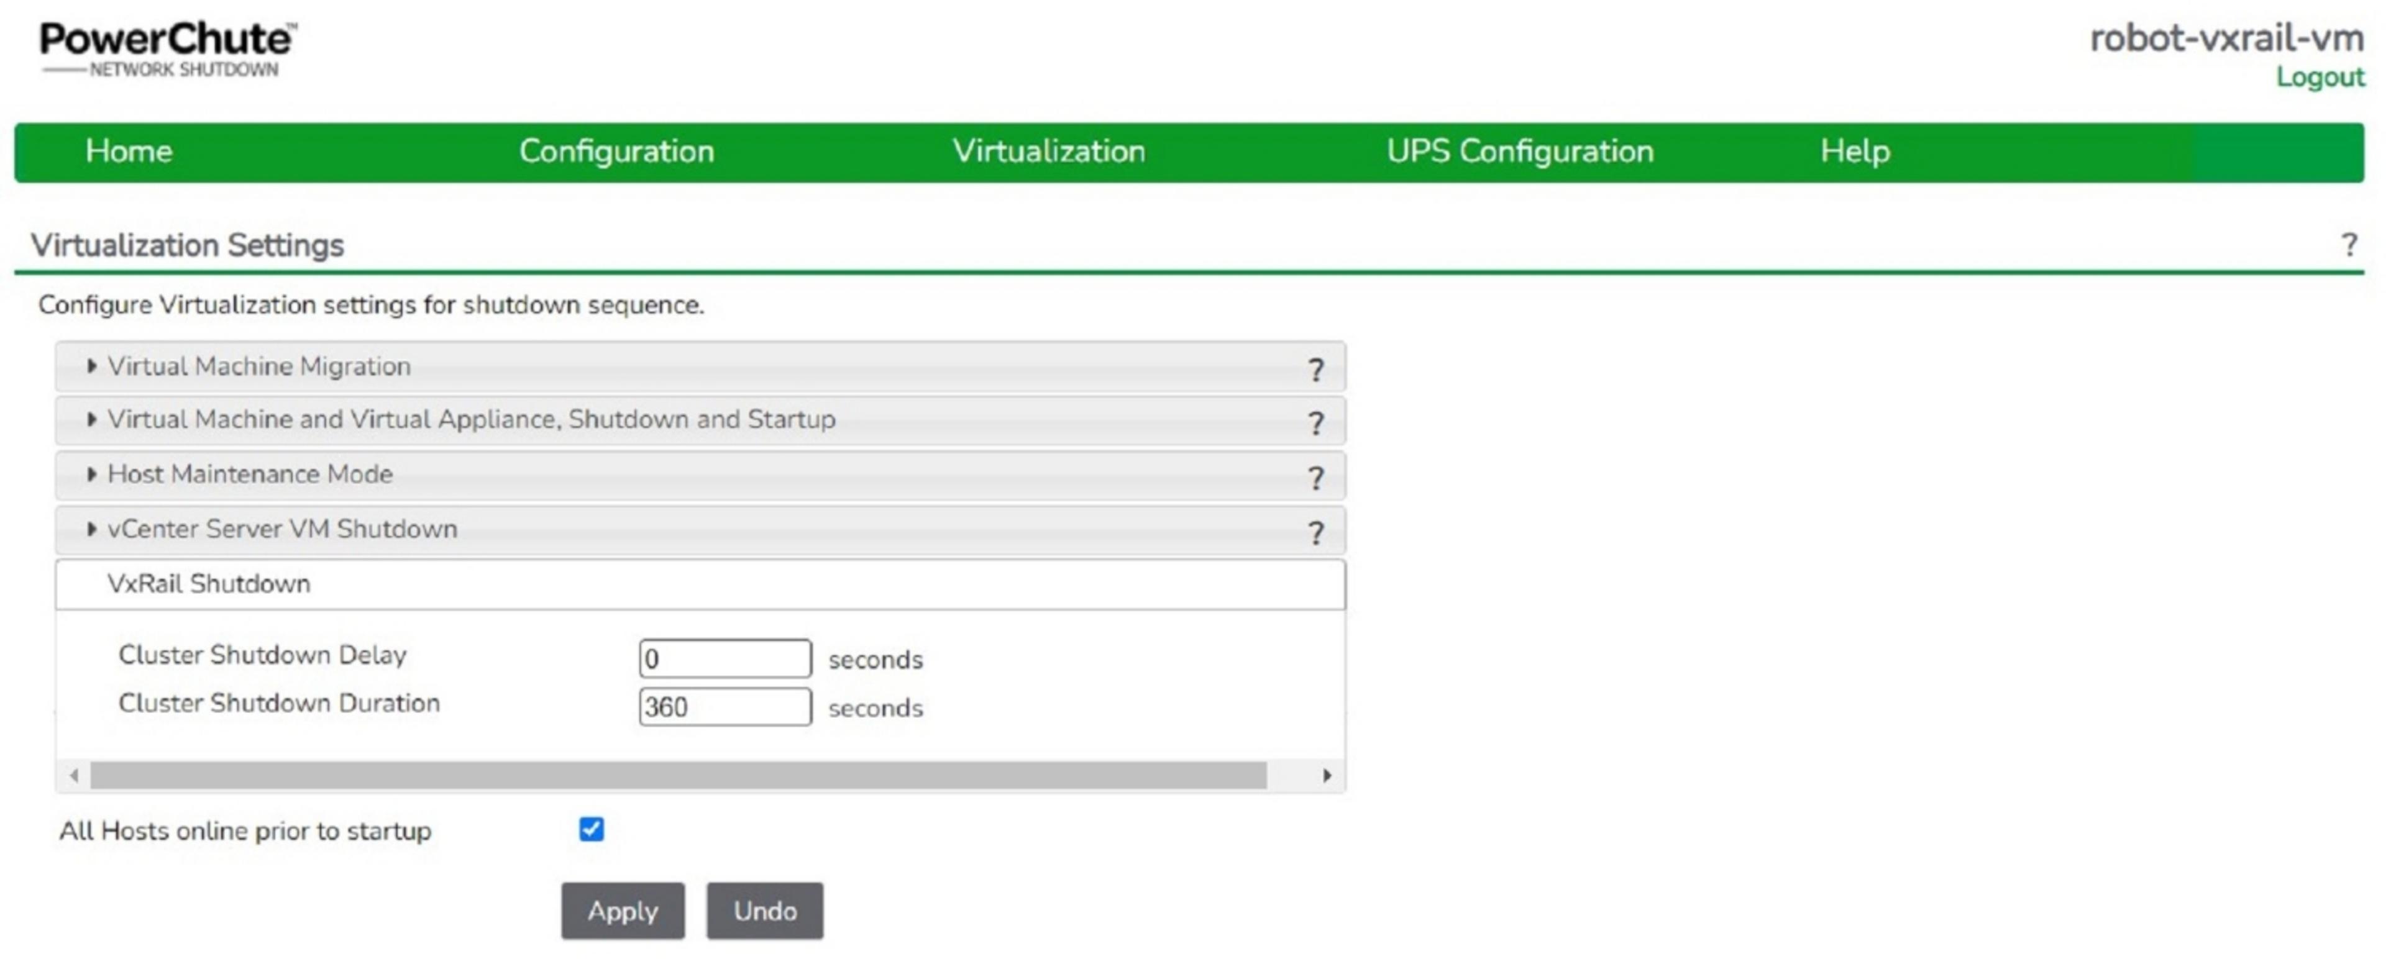Focus the Cluster Shutdown Duration field

coord(725,707)
